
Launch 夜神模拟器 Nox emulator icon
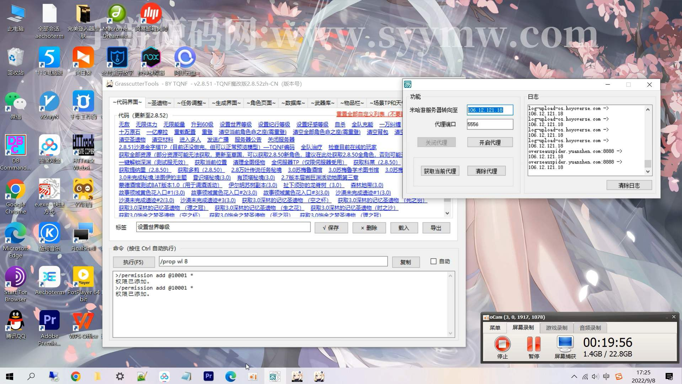pos(151,61)
